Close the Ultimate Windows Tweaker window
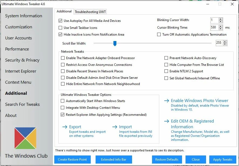The image size is (239, 166). click(x=232, y=4)
